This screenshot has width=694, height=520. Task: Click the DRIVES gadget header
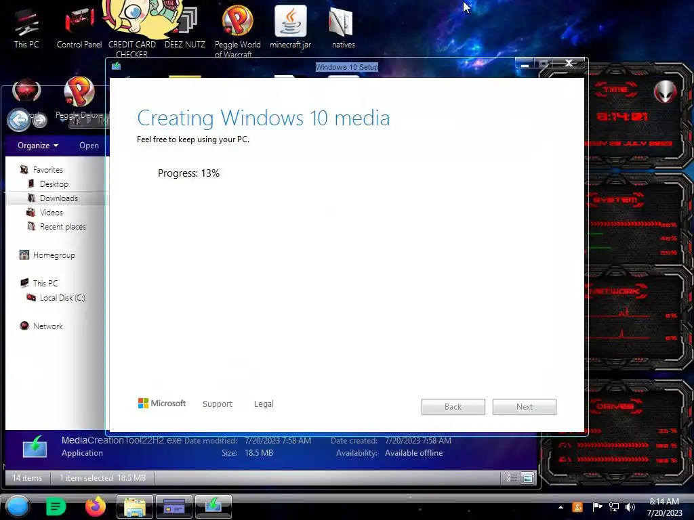click(x=614, y=406)
